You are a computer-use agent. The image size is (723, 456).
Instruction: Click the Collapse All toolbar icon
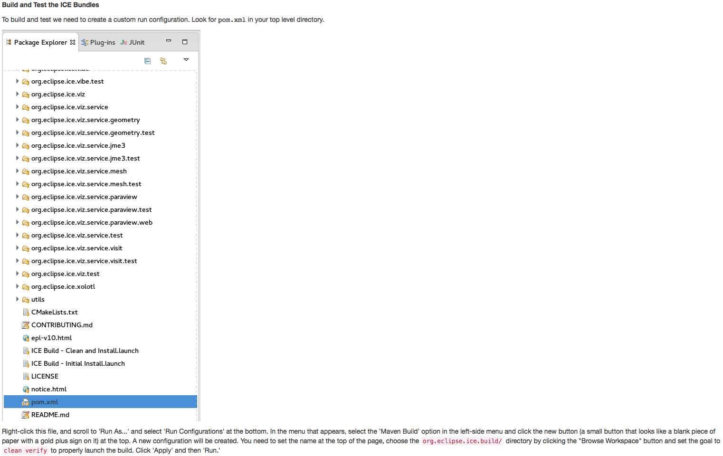pyautogui.click(x=148, y=61)
